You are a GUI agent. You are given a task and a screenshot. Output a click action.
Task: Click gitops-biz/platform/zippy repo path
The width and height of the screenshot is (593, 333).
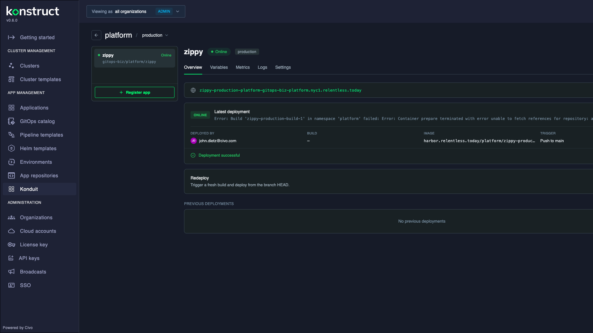pos(129,62)
